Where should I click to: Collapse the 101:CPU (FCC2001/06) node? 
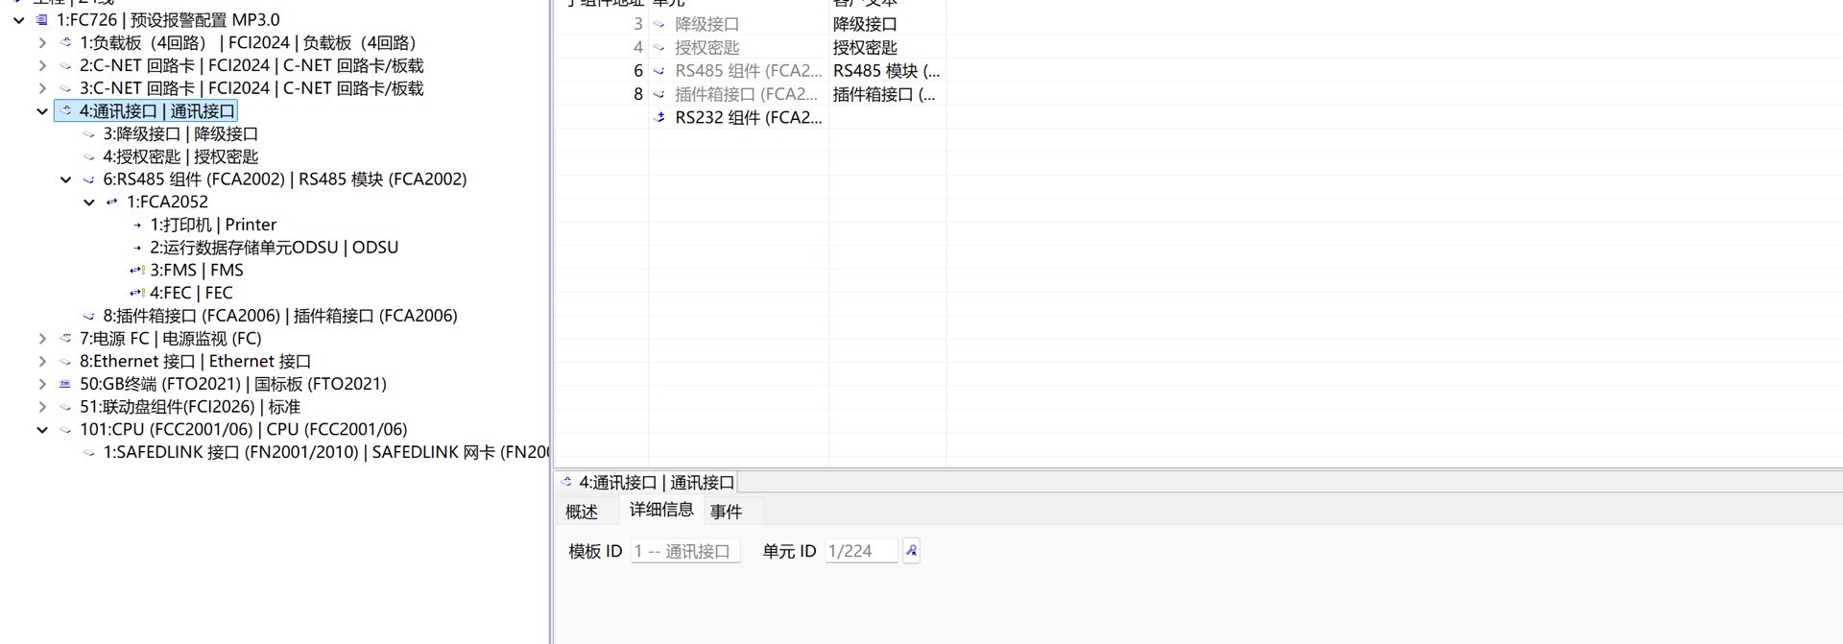pos(42,430)
